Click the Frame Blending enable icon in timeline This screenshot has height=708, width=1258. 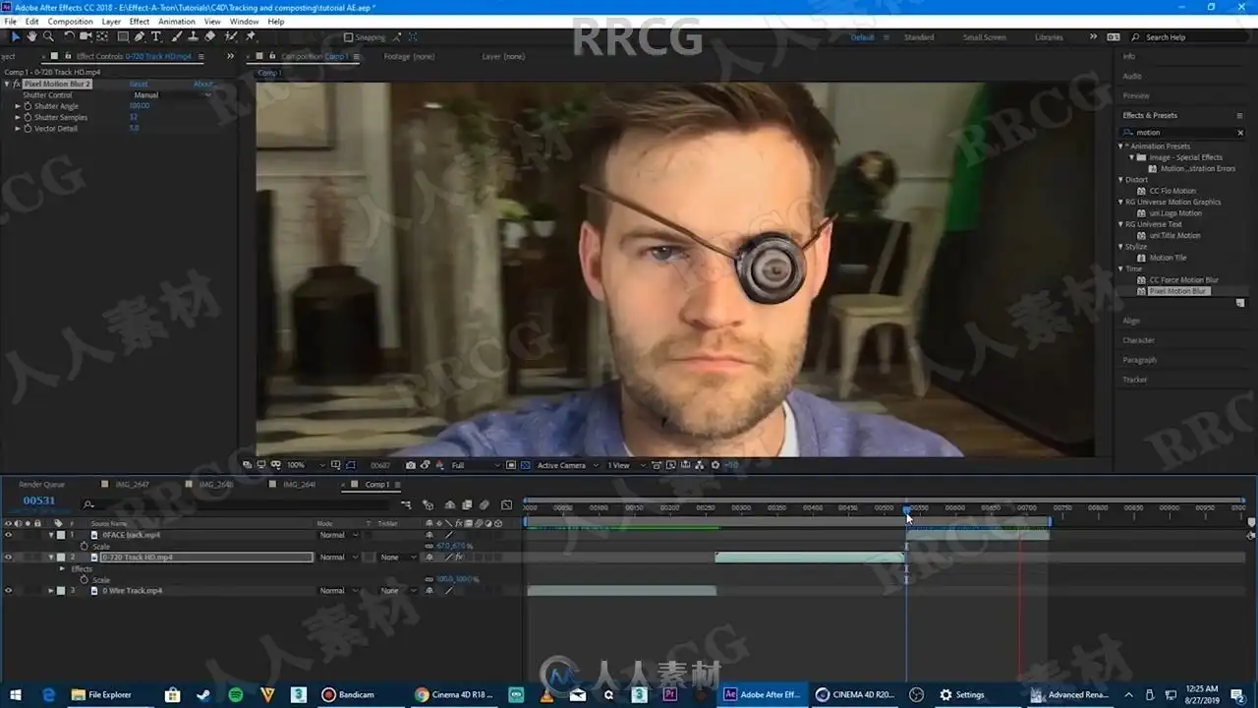[466, 504]
